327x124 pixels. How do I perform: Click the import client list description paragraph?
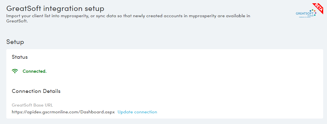click(128, 18)
